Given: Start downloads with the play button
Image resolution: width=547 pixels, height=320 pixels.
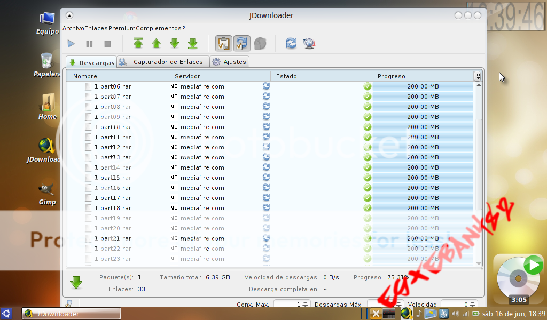Looking at the screenshot, I should [71, 44].
